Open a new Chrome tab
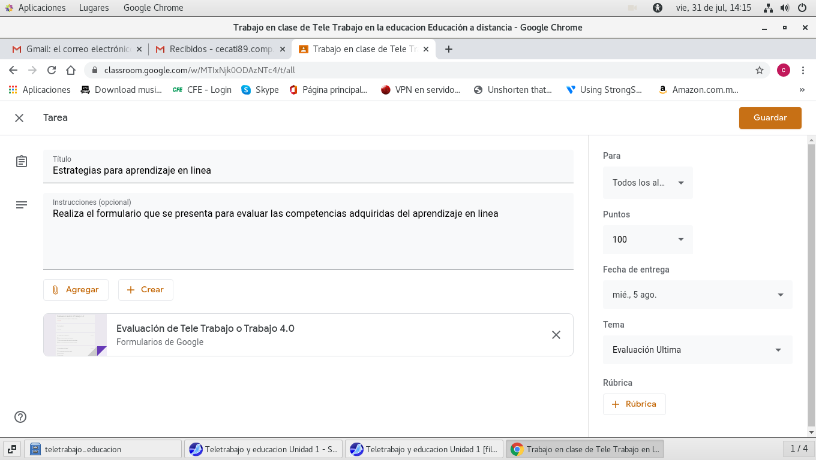 coord(448,49)
